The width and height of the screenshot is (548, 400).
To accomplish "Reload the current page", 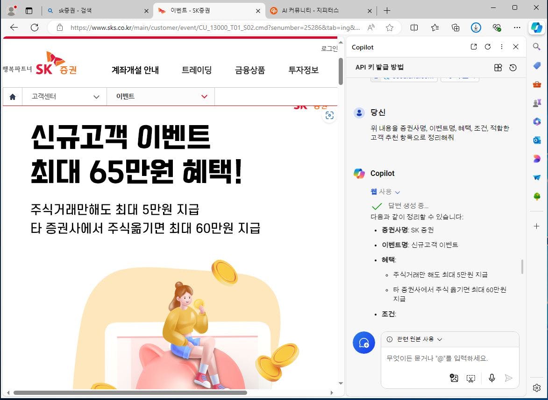I will 35,28.
